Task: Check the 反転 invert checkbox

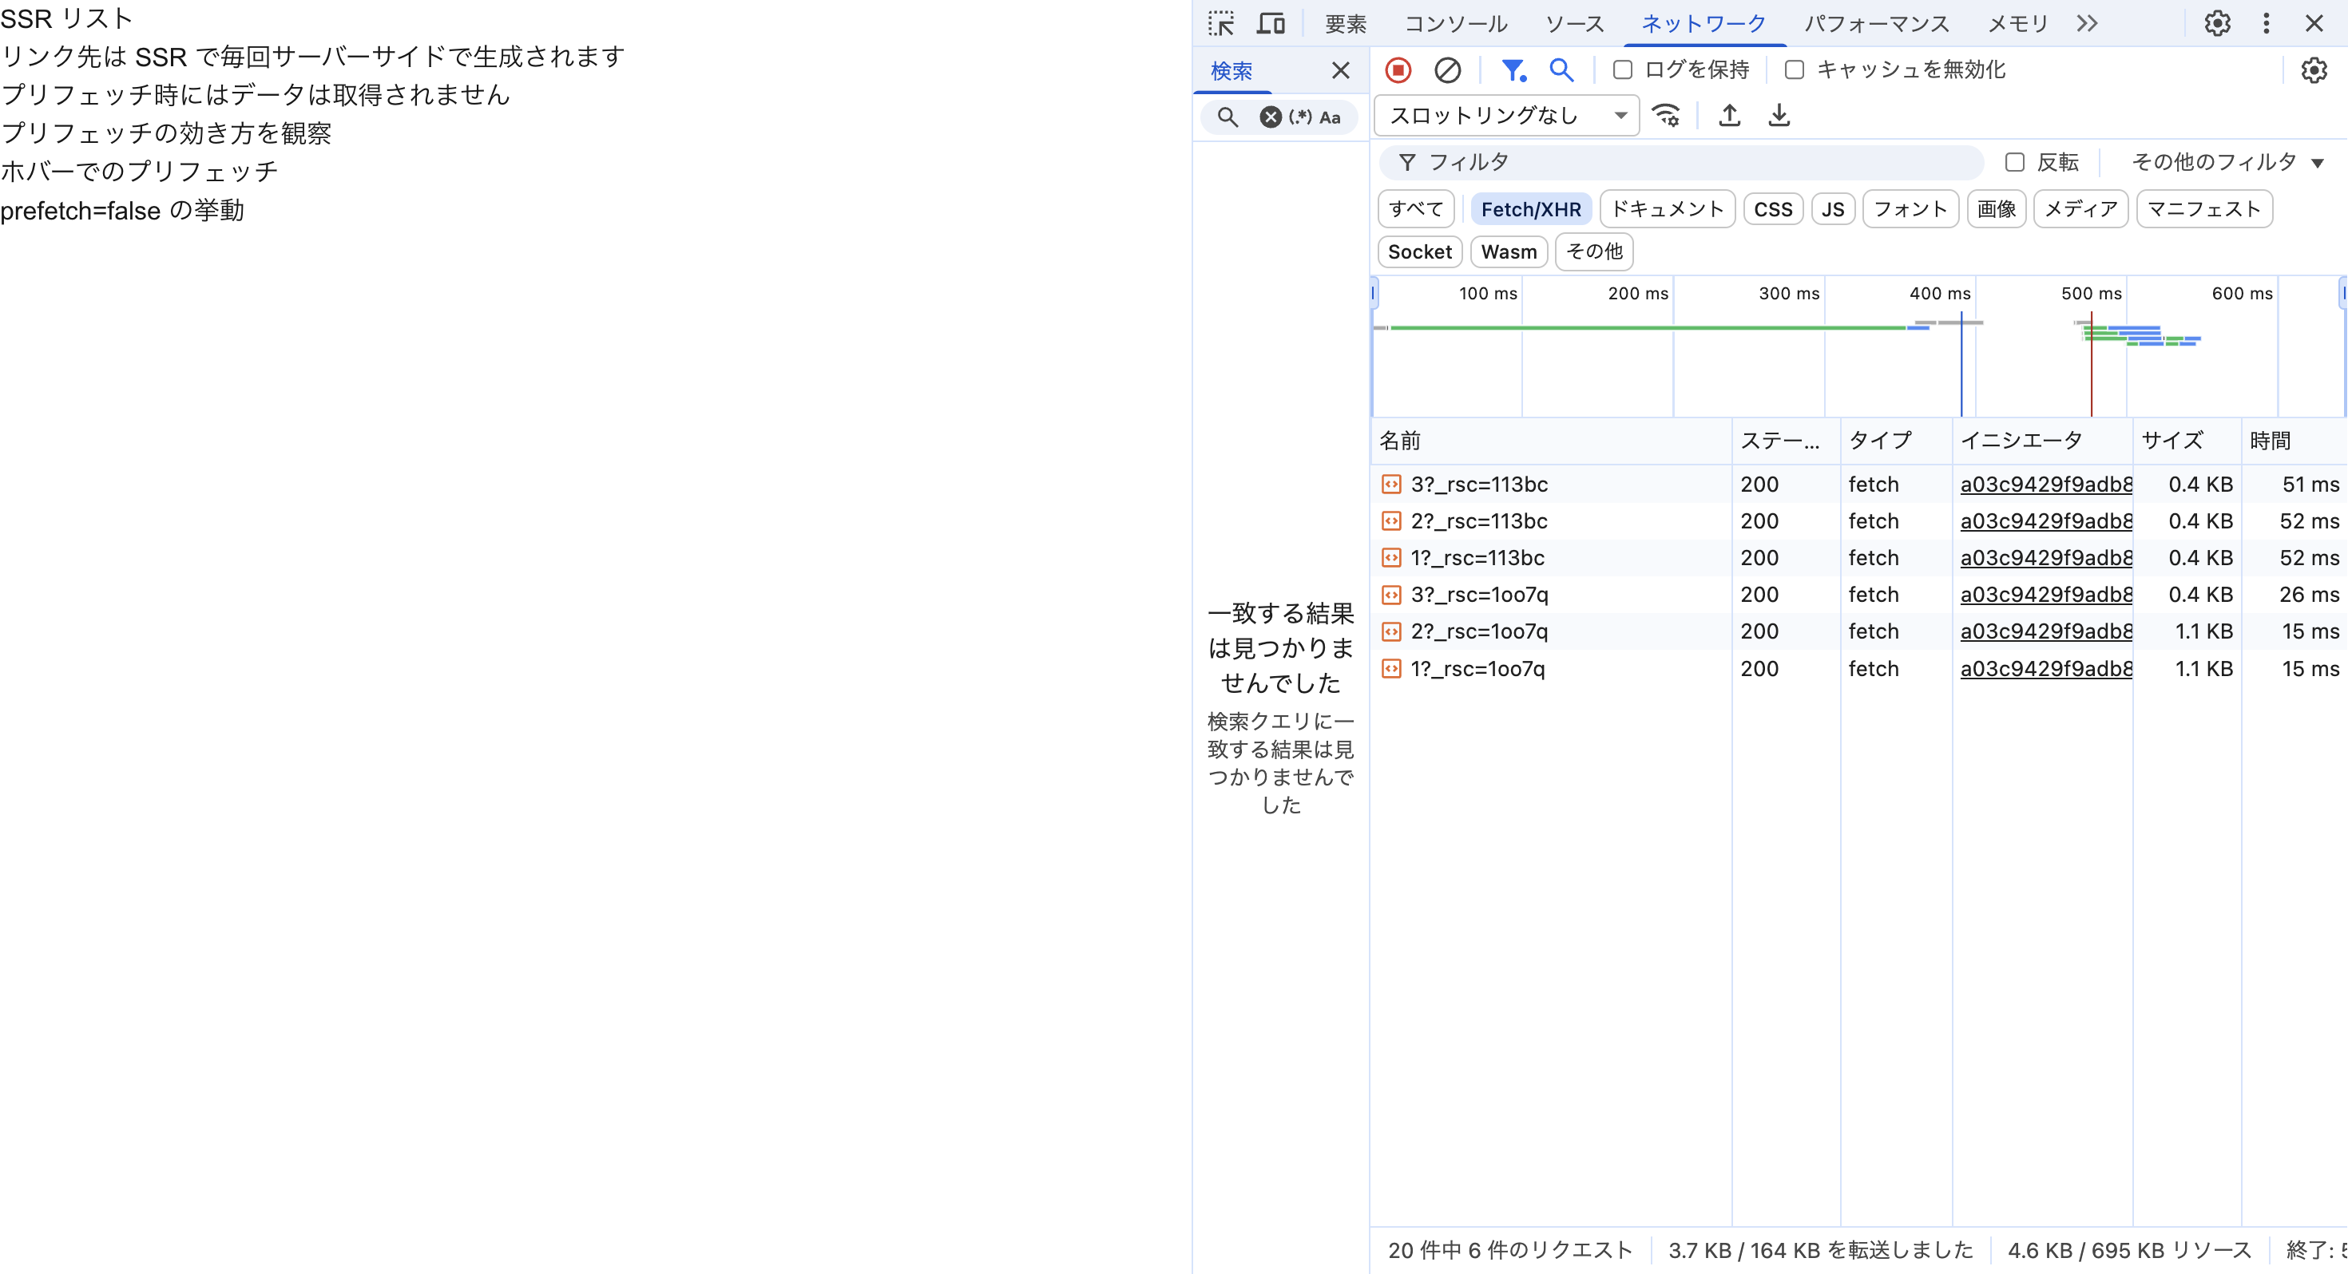Action: pos(2014,162)
